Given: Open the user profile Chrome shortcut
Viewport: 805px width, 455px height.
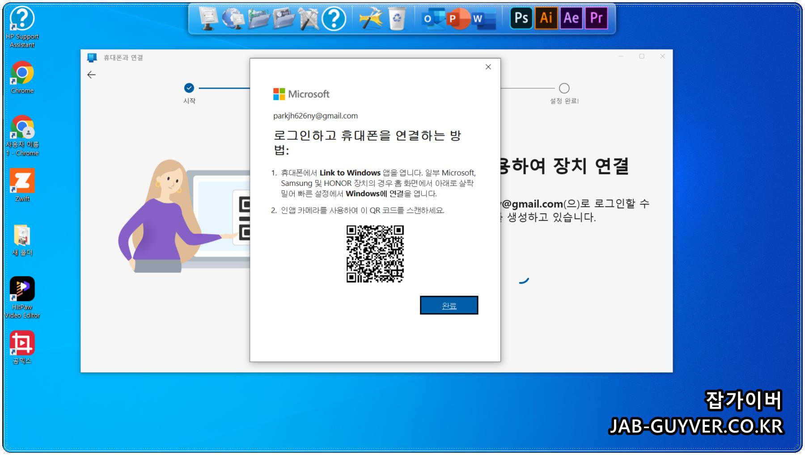Looking at the screenshot, I should coord(22,135).
